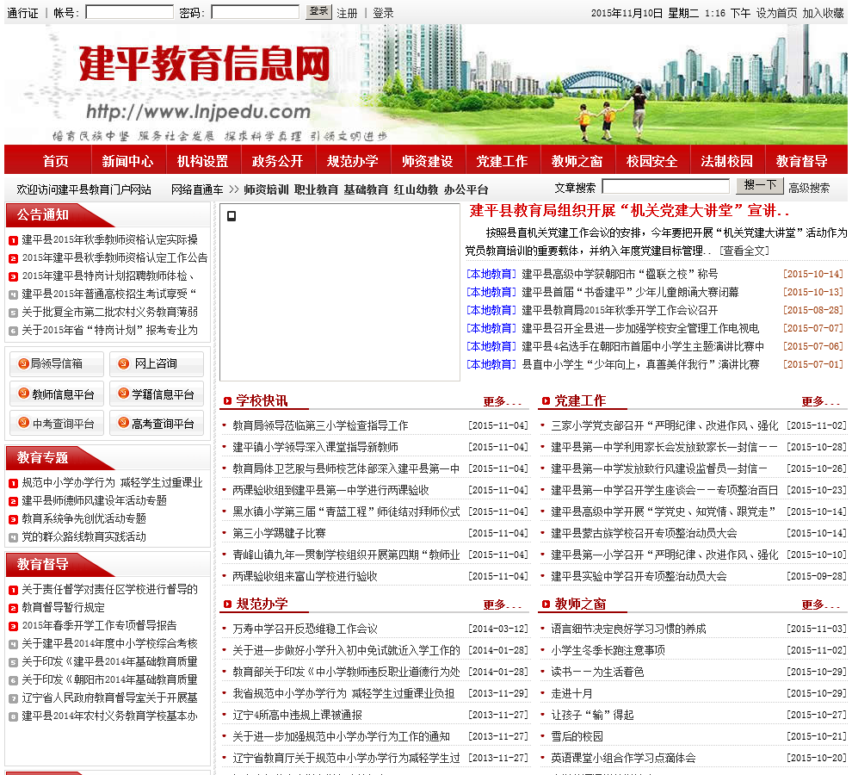852x775 pixels.
Task: Open news 建平县首届书香建平少年儿童朗诵大赛闭幕
Action: pyautogui.click(x=630, y=292)
